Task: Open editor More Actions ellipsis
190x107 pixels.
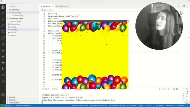Action: (187, 6)
